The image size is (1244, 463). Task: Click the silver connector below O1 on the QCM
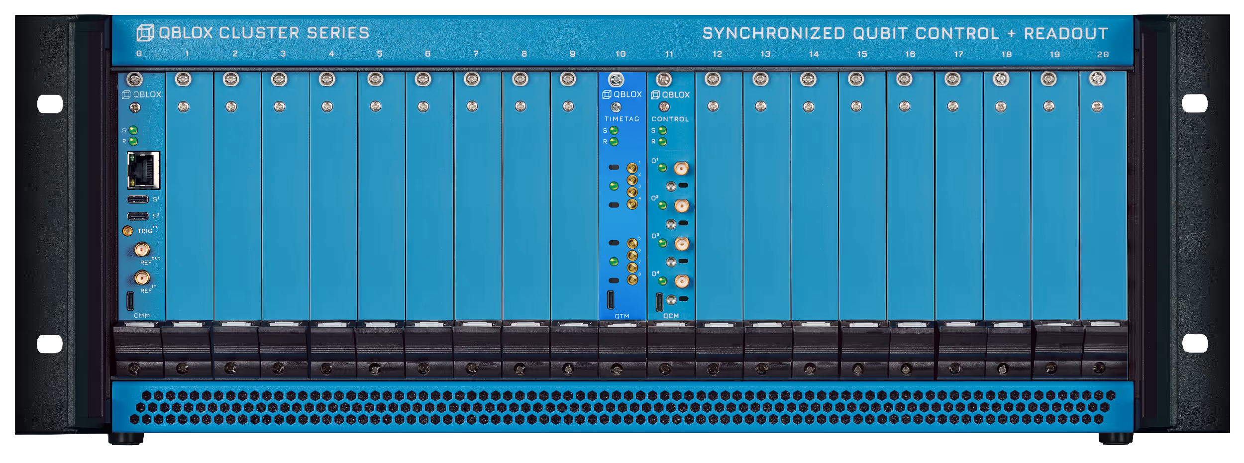(671, 186)
